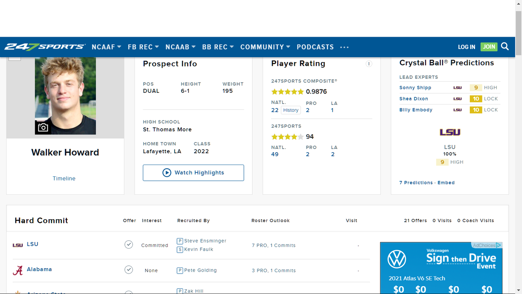Screen dimensions: 522x294
Task: Expand the FB REC dropdown menu
Action: point(143,47)
